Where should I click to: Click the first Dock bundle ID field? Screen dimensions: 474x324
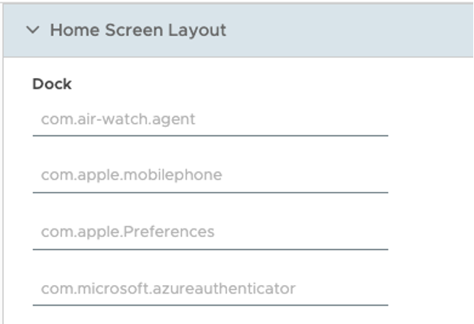(x=209, y=119)
